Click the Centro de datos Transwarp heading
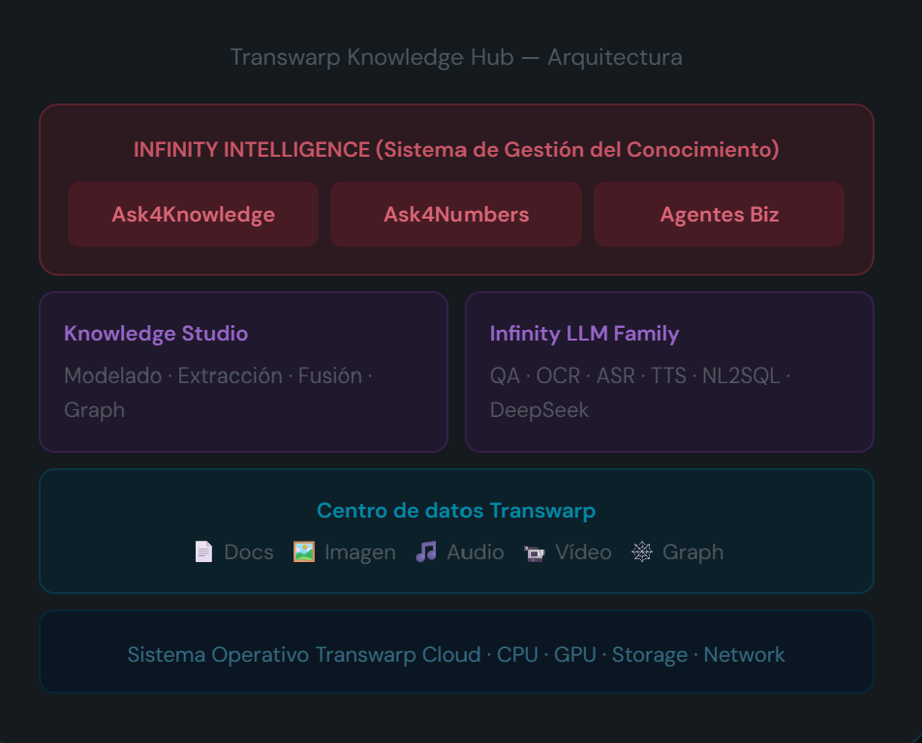 pos(456,511)
